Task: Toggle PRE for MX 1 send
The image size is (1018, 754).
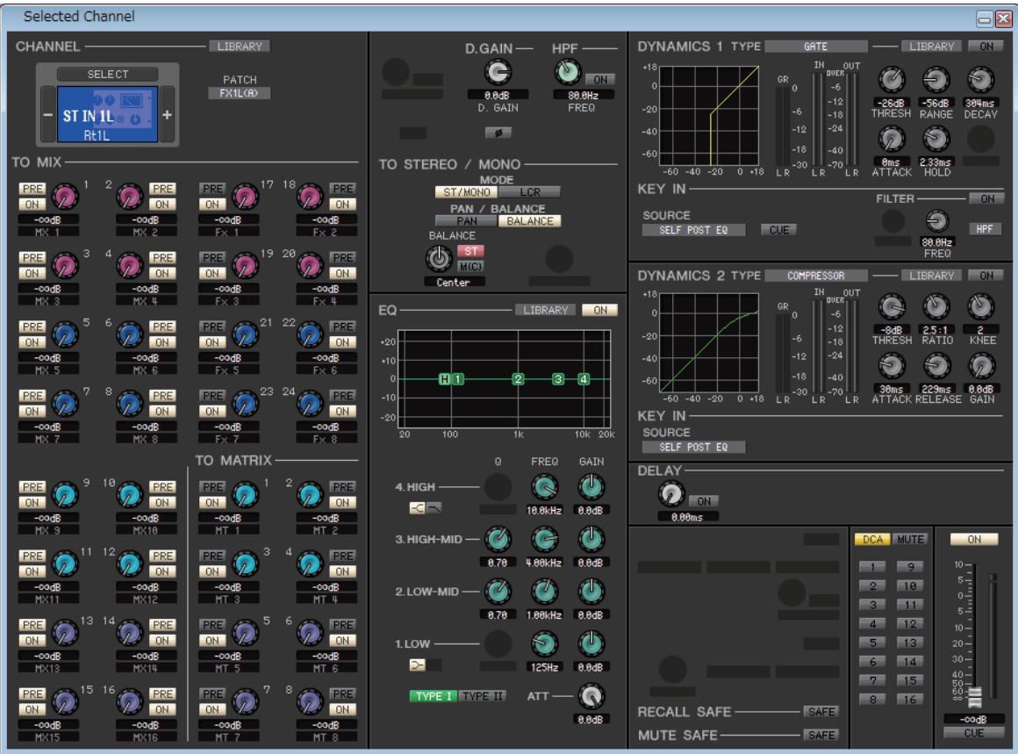Action: pos(32,189)
